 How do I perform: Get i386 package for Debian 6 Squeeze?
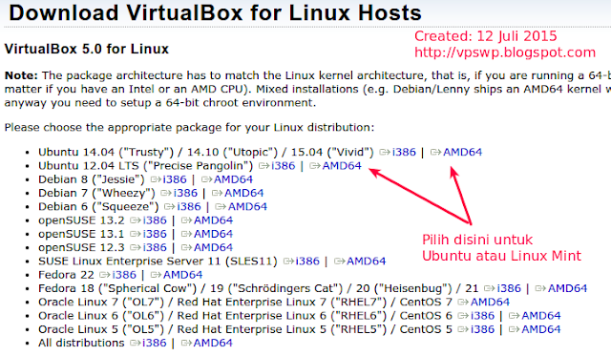click(x=189, y=206)
